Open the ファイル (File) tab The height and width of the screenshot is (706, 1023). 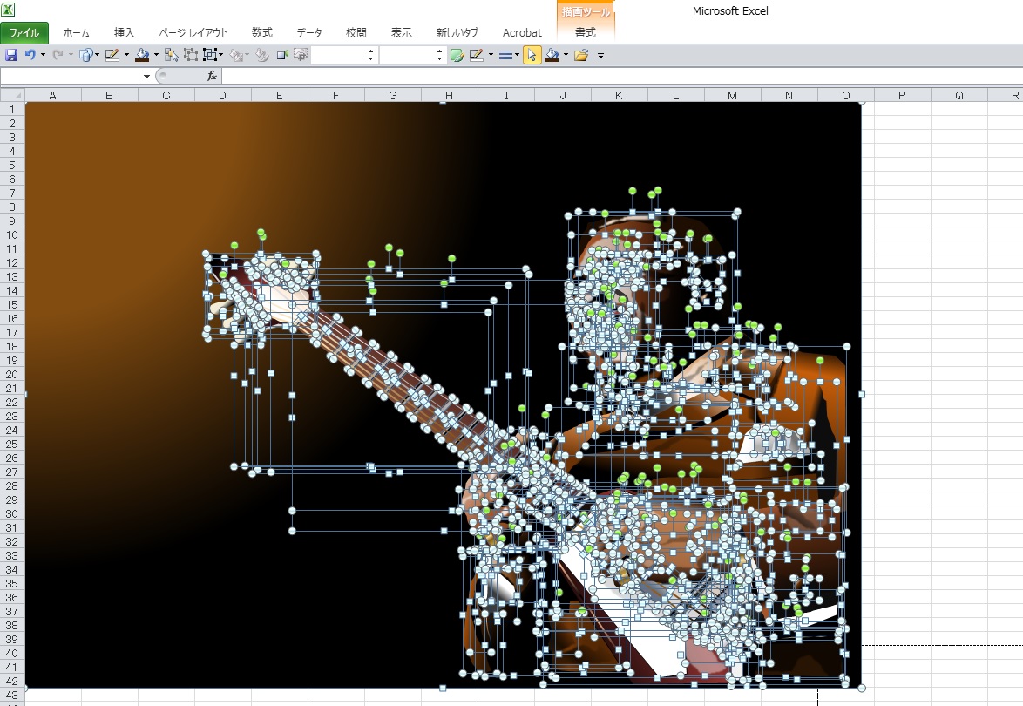(24, 32)
